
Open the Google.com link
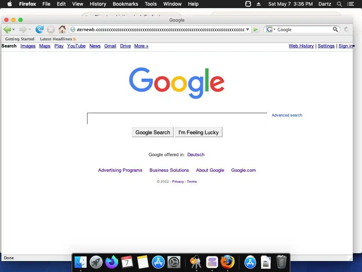[x=244, y=170]
